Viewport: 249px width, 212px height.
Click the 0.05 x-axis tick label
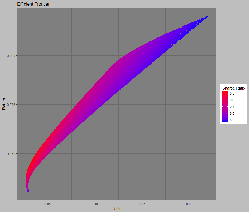48,204
